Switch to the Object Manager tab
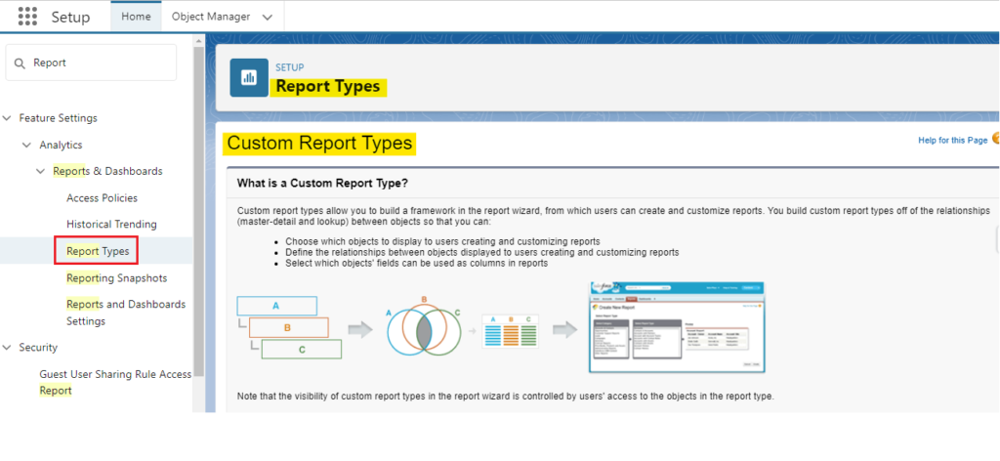The width and height of the screenshot is (1000, 461). click(x=210, y=17)
